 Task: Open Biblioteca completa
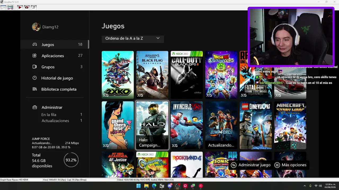[x=55, y=89]
